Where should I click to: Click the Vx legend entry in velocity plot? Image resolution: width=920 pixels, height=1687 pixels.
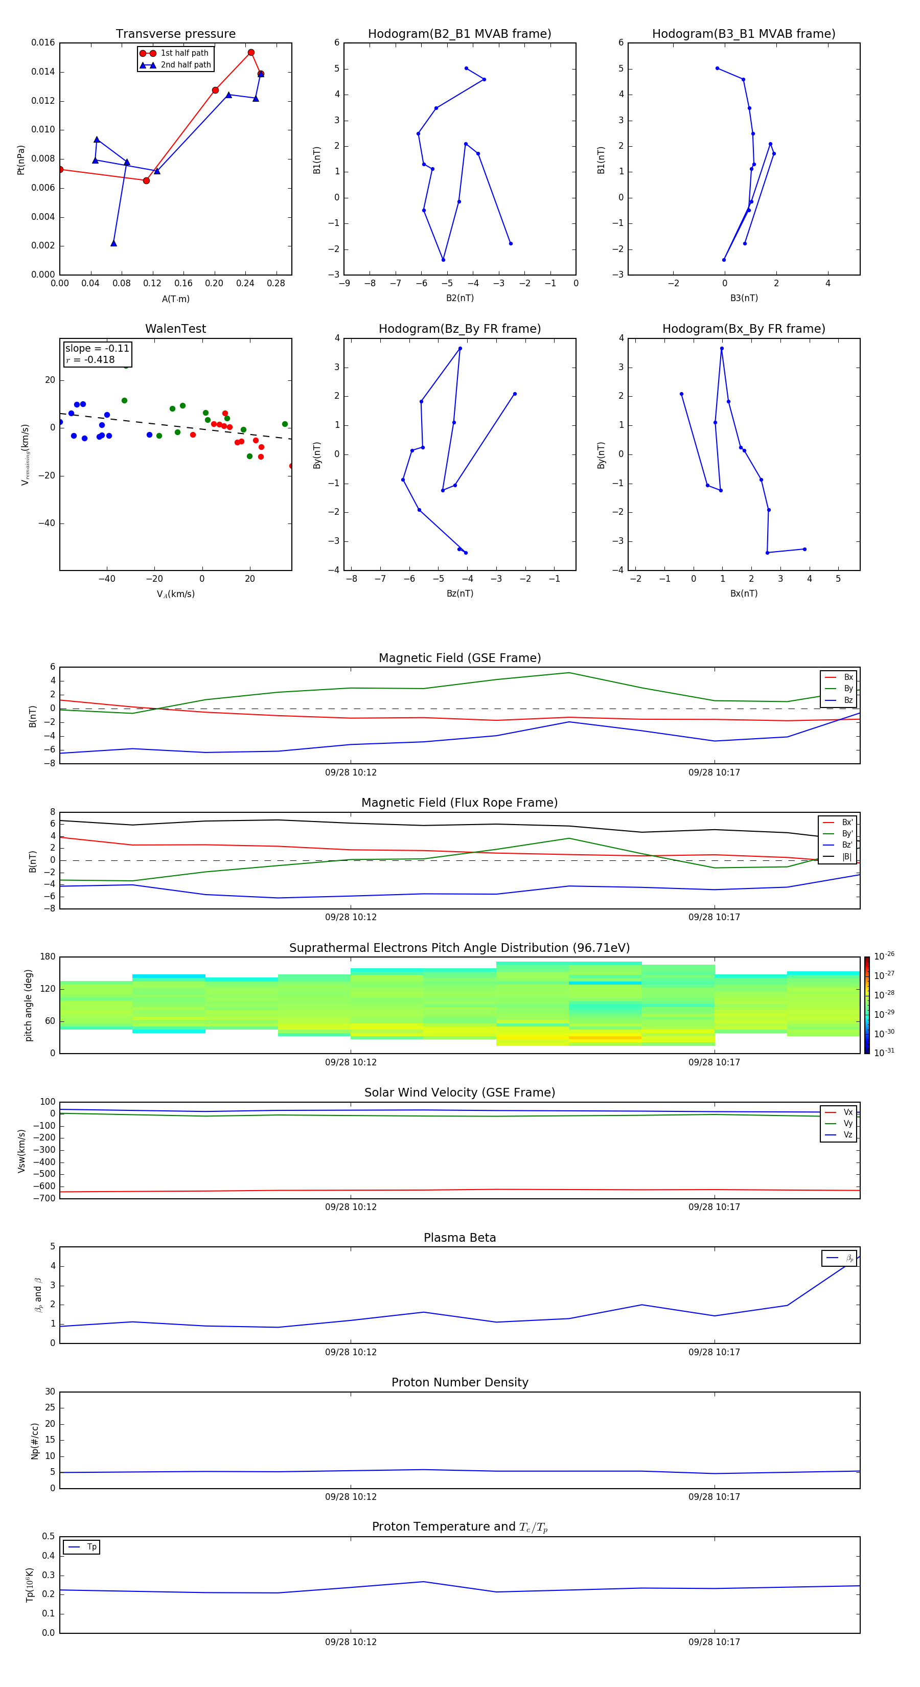tap(839, 1112)
